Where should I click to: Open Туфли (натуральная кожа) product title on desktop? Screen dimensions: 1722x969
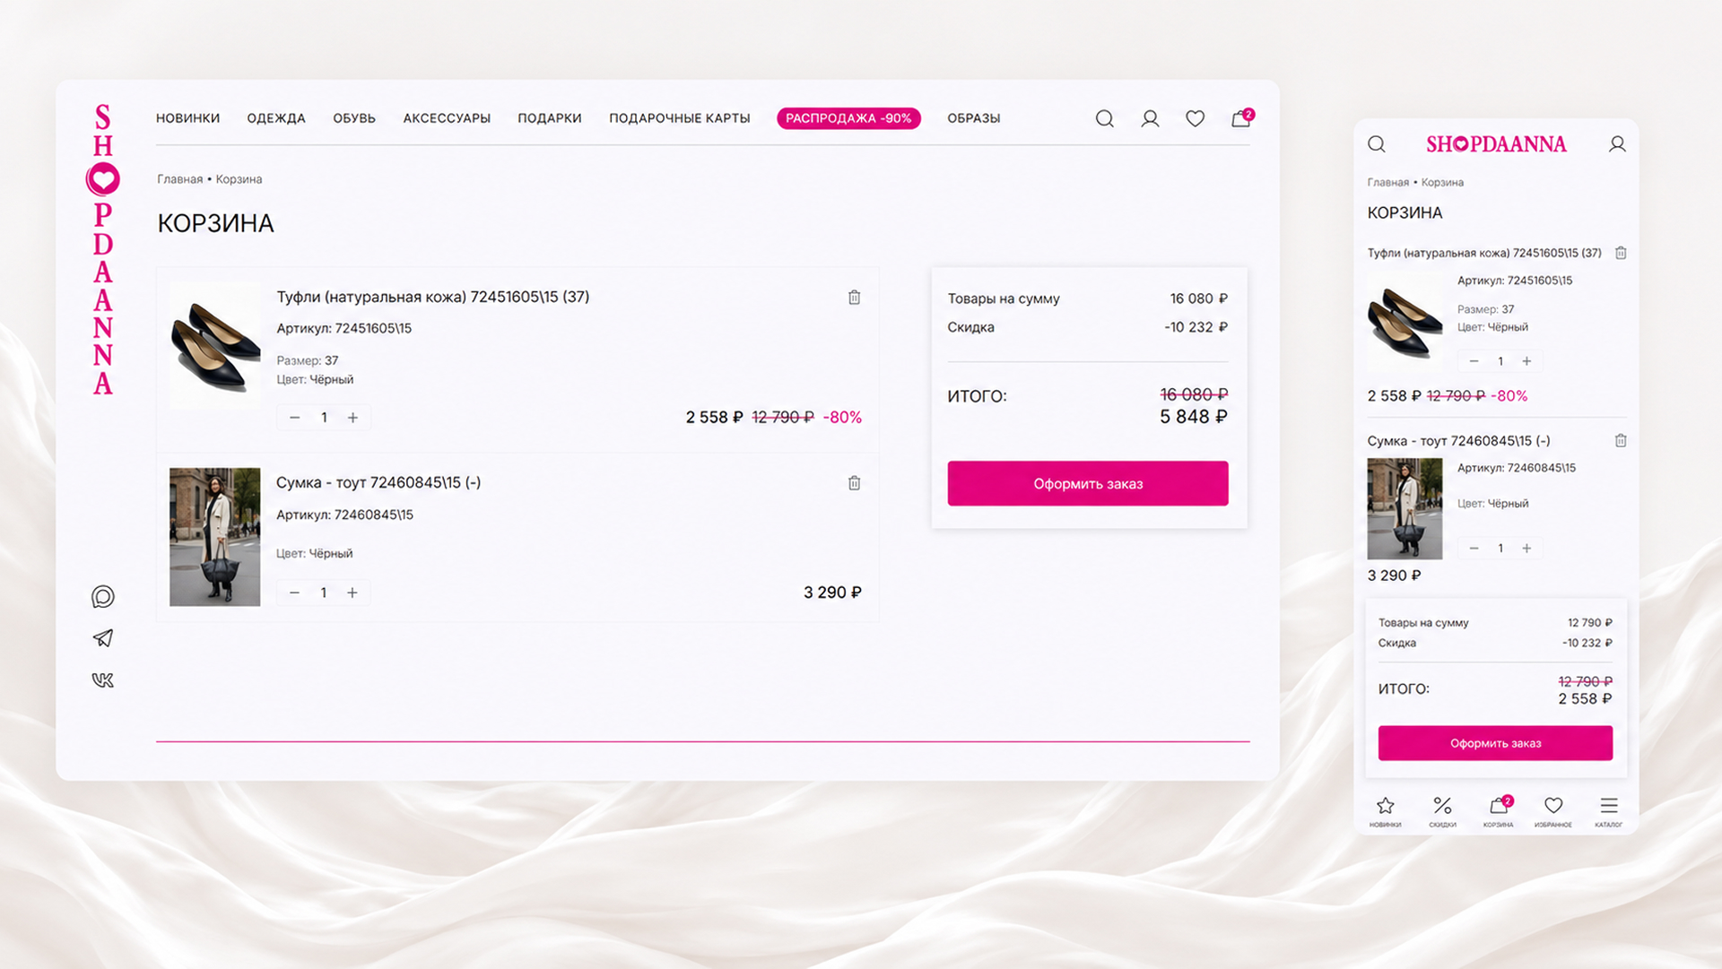pyautogui.click(x=433, y=297)
